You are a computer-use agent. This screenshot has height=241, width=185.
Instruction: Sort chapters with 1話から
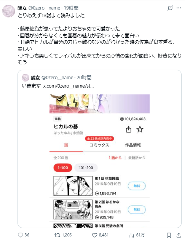pos(115,158)
